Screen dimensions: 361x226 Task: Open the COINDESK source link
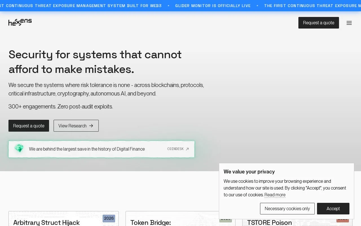pyautogui.click(x=178, y=149)
